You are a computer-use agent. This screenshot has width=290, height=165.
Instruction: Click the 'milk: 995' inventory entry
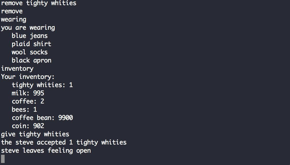click(x=28, y=93)
